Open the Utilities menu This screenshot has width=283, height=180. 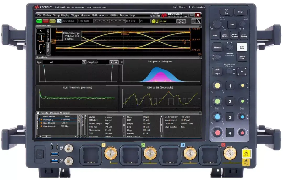[114, 15]
